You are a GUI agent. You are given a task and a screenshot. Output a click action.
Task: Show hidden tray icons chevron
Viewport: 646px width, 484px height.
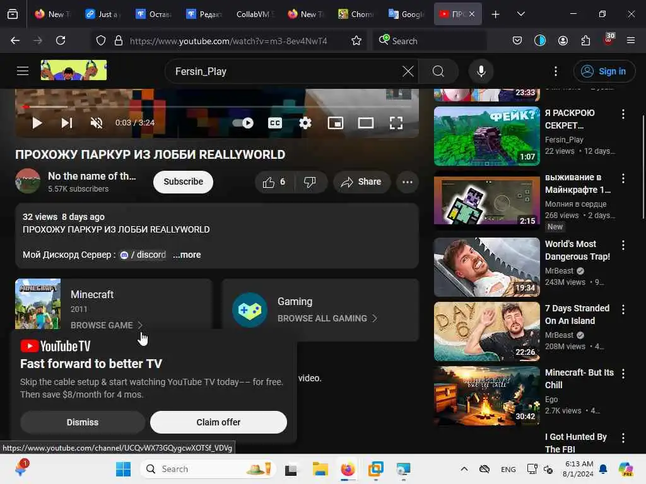pos(464,469)
